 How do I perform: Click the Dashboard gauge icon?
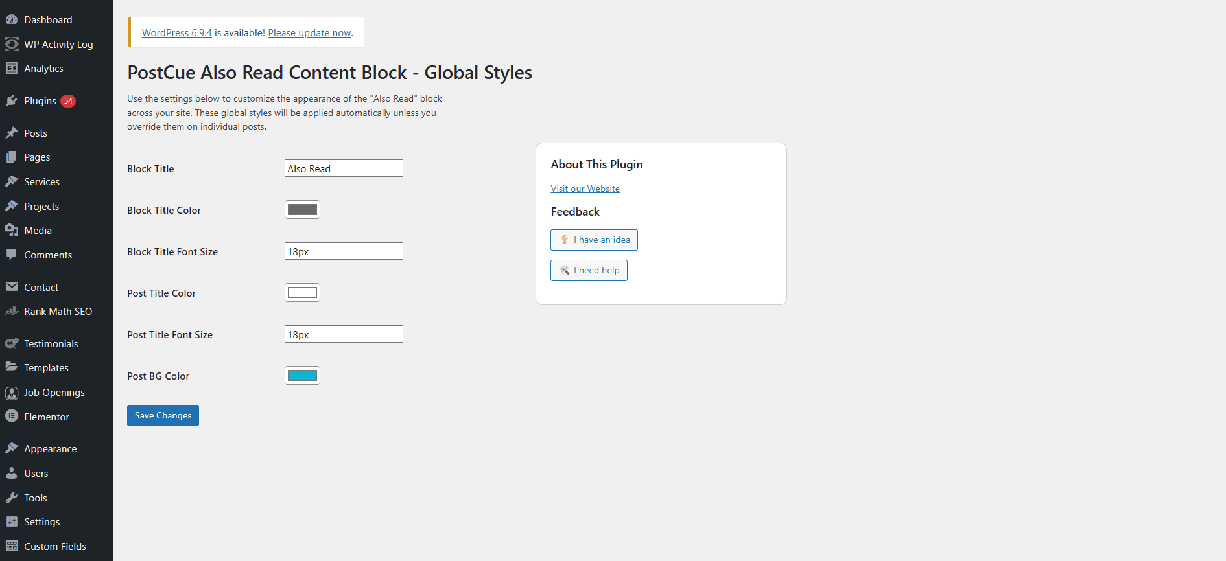[x=12, y=19]
